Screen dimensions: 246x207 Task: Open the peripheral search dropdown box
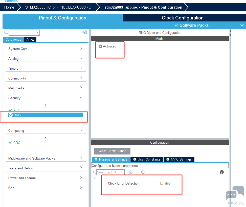(x=24, y=33)
